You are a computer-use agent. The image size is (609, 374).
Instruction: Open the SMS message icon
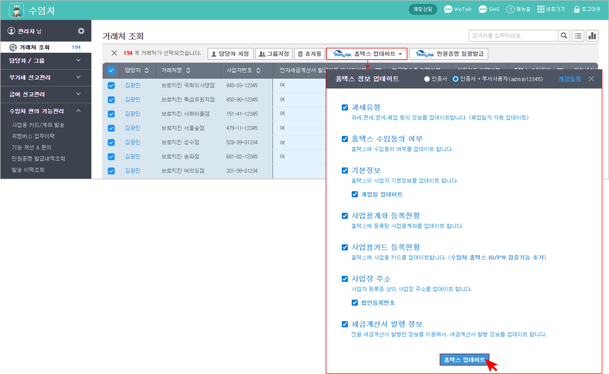(x=483, y=9)
